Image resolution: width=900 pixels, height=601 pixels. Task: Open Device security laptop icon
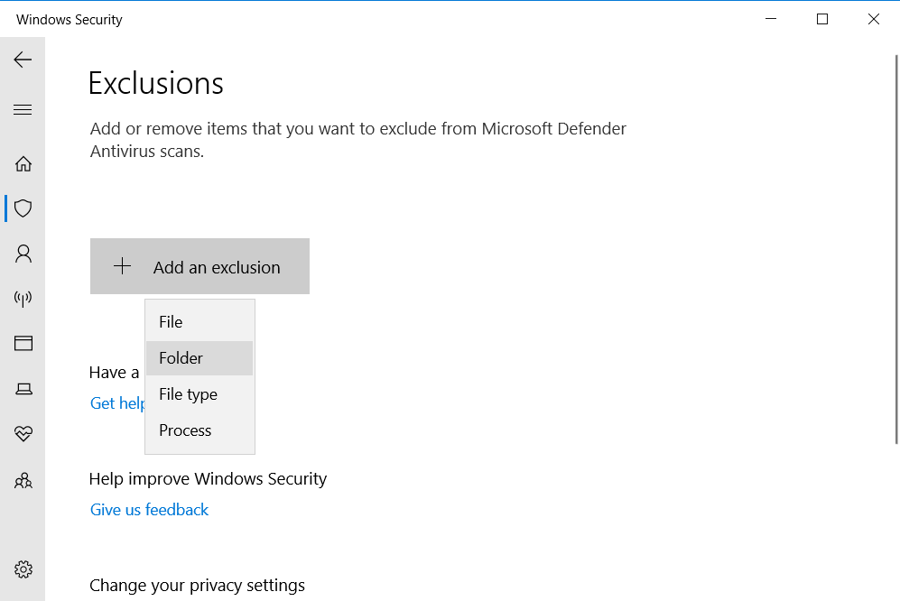click(23, 389)
